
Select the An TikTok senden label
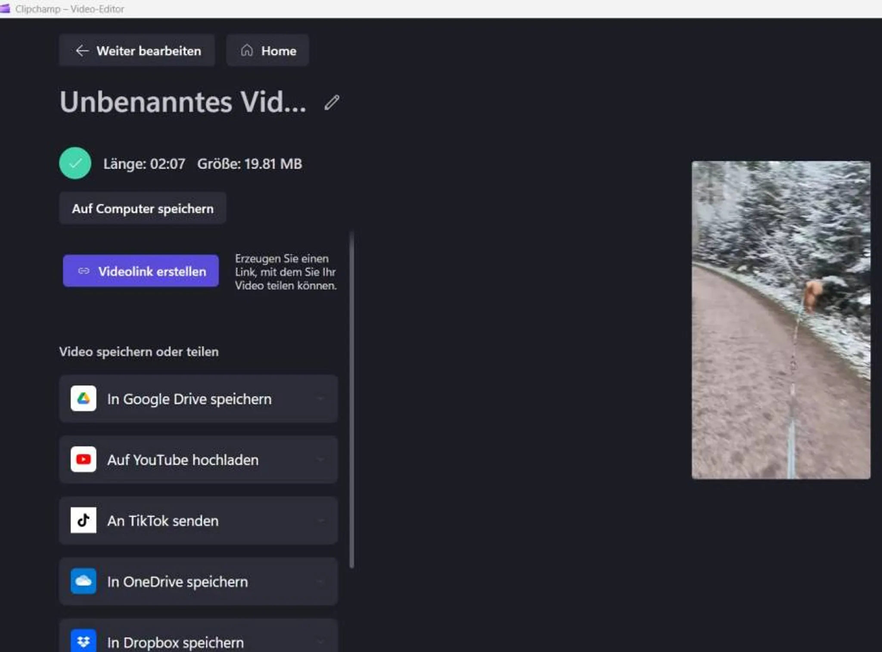click(163, 521)
